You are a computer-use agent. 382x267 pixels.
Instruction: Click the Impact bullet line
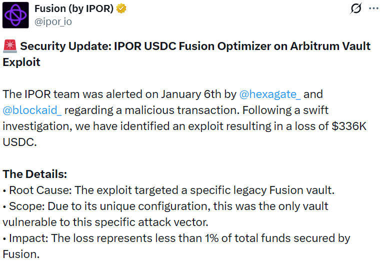(175, 238)
